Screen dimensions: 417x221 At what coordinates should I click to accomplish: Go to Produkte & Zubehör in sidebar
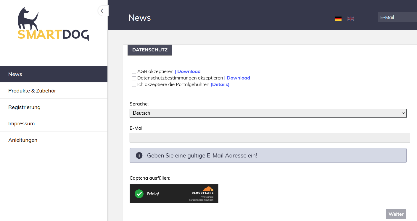pos(54,91)
